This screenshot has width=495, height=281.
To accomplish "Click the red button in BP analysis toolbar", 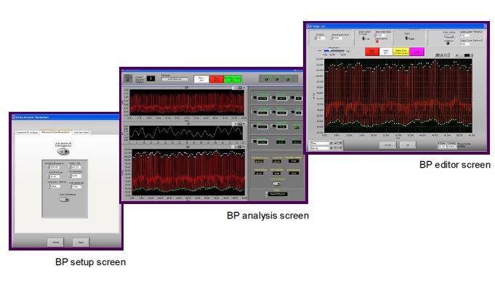I will click(x=217, y=79).
